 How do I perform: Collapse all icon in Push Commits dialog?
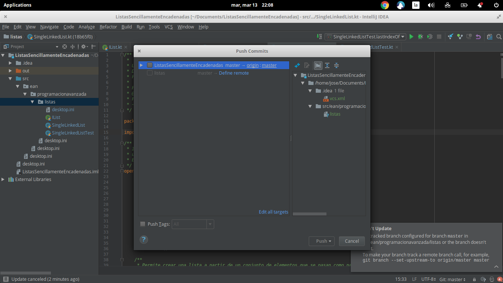[336, 65]
